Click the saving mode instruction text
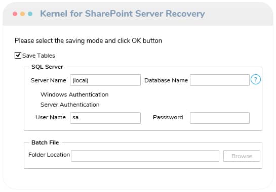 click(x=88, y=41)
